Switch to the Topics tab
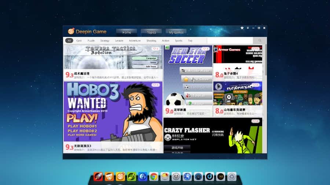The width and height of the screenshot is (330, 185). pyautogui.click(x=151, y=32)
